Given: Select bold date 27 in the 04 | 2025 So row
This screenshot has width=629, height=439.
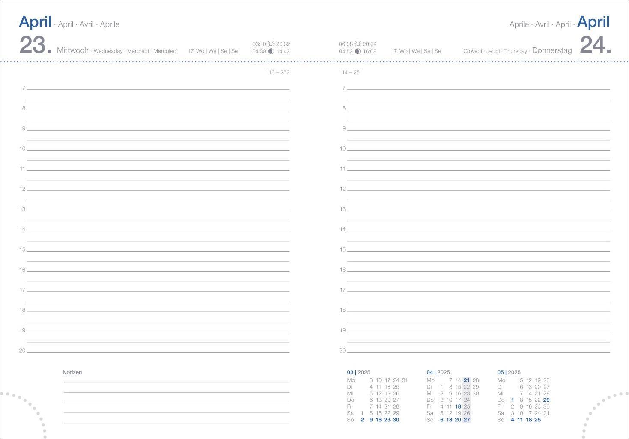Looking at the screenshot, I should [x=467, y=420].
